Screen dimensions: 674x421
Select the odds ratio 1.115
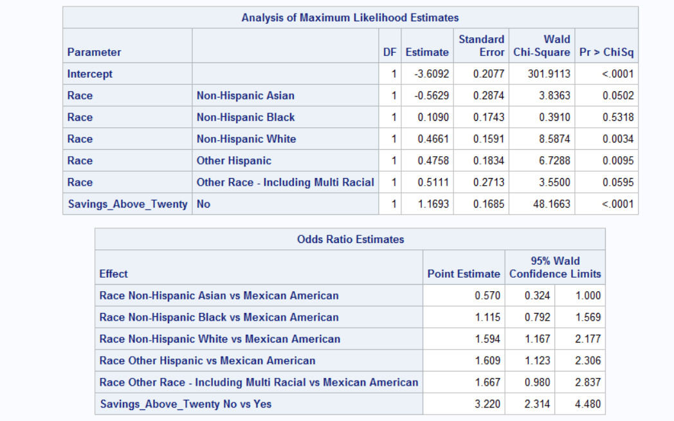point(487,317)
